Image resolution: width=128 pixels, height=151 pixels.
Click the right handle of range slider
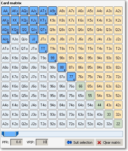click(17, 134)
